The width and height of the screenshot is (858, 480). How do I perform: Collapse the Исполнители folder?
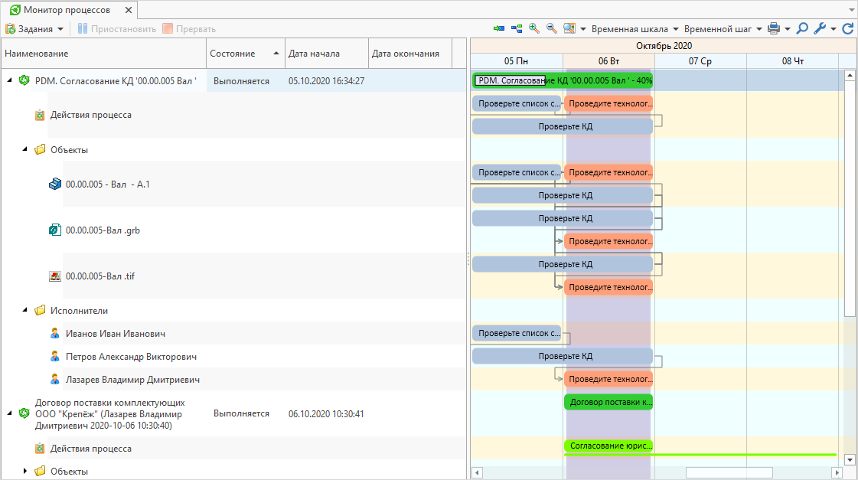[x=24, y=310]
